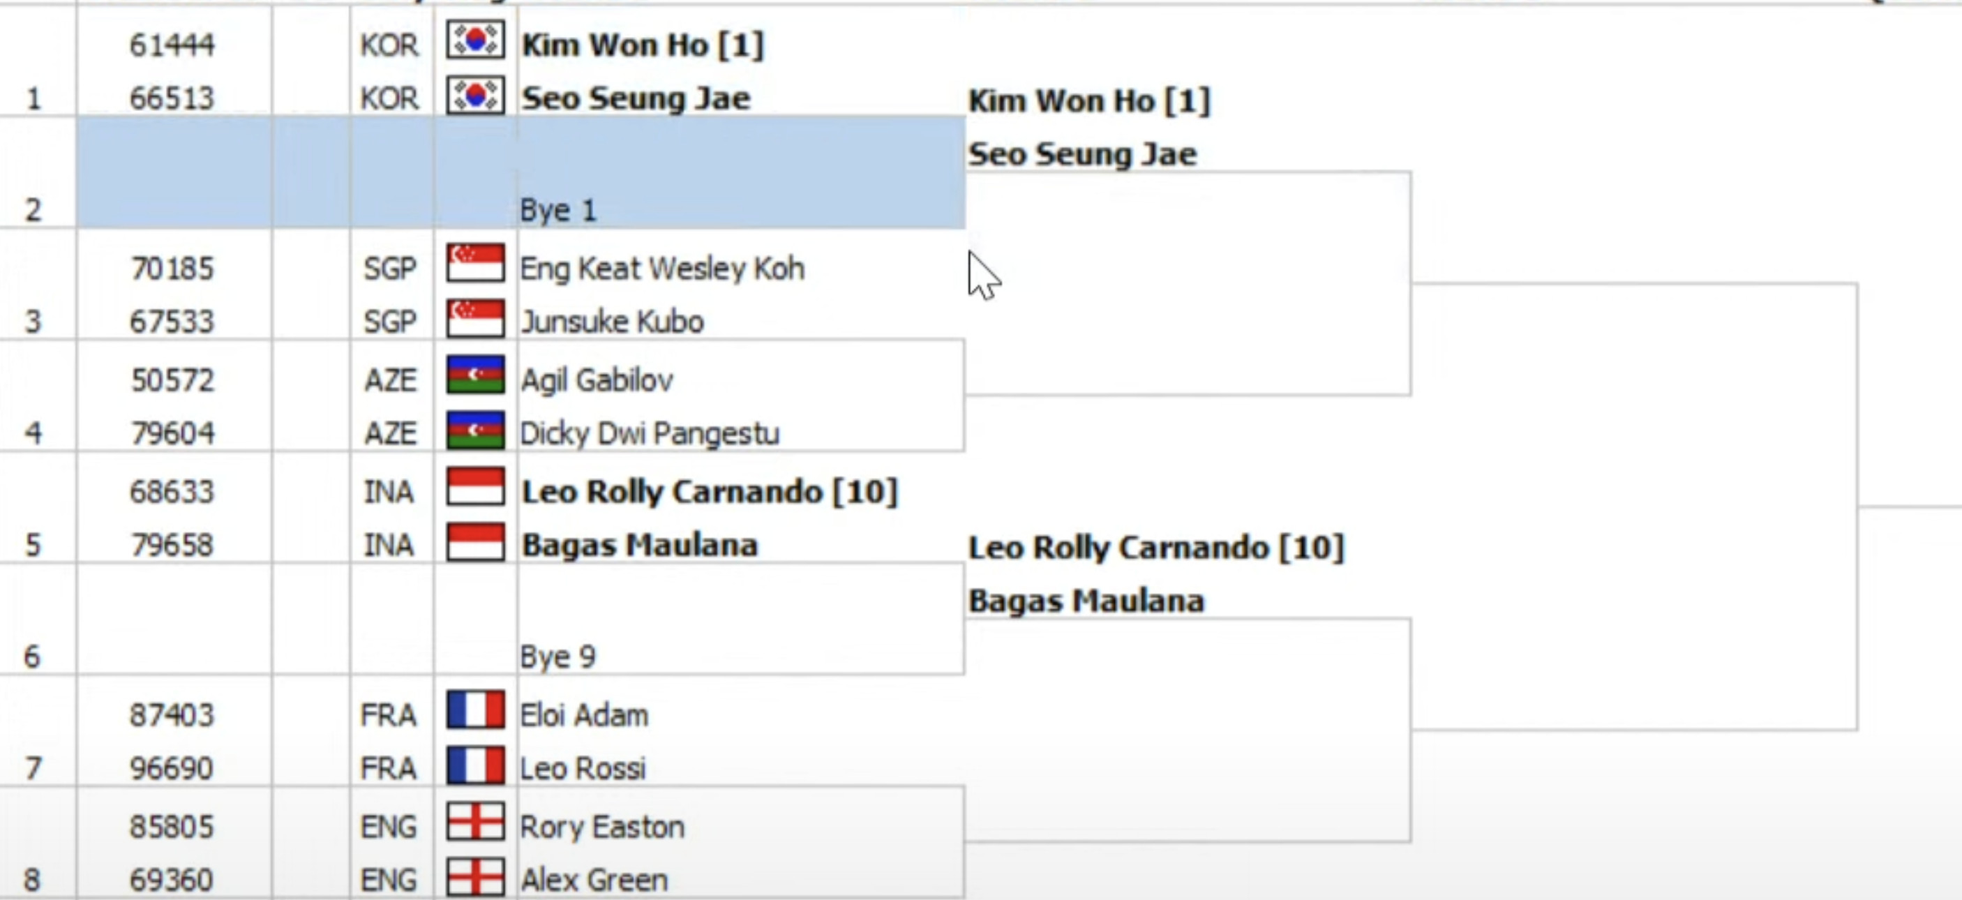This screenshot has width=1962, height=900.
Task: Select second-round Bagas Maulana name
Action: coord(1086,601)
